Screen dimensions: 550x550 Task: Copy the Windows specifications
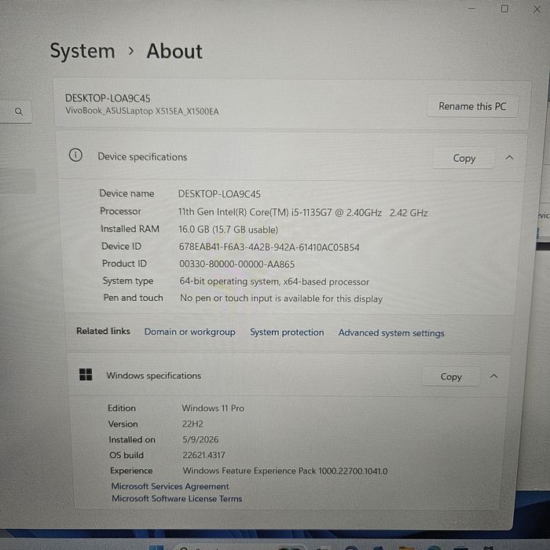coord(451,376)
